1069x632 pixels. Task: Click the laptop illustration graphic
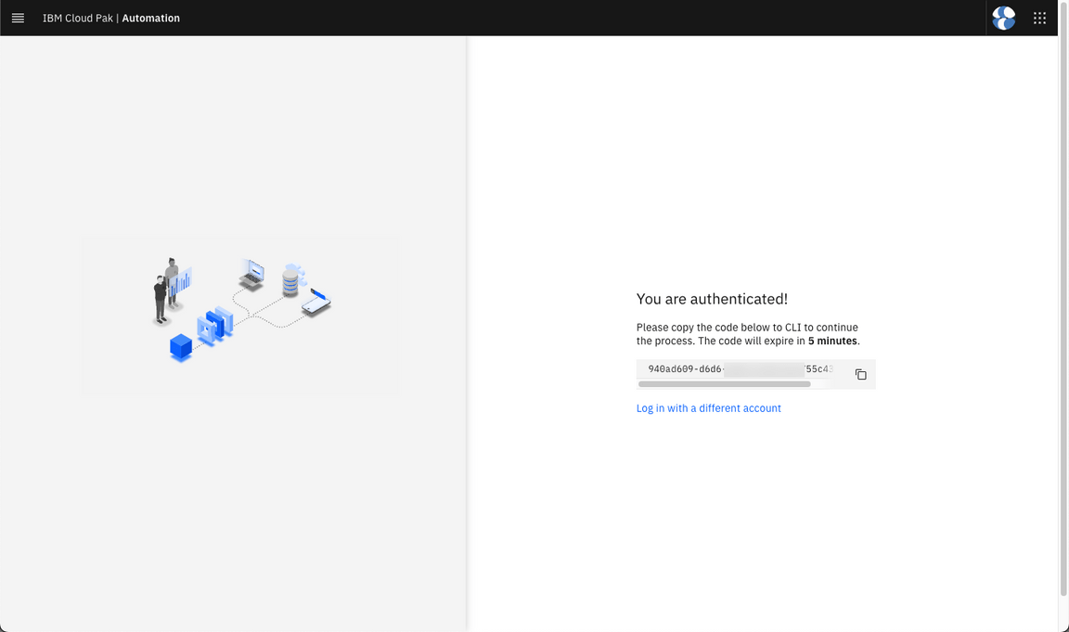(251, 275)
